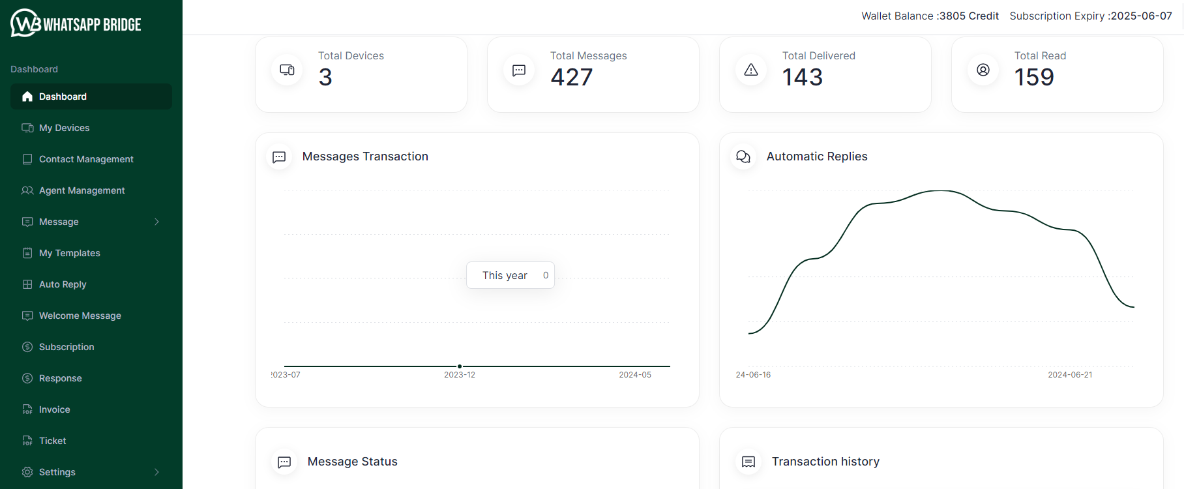Screen dimensions: 1184x489
Task: Click the Wallet Balance 3805 Credit text
Action: tap(930, 16)
